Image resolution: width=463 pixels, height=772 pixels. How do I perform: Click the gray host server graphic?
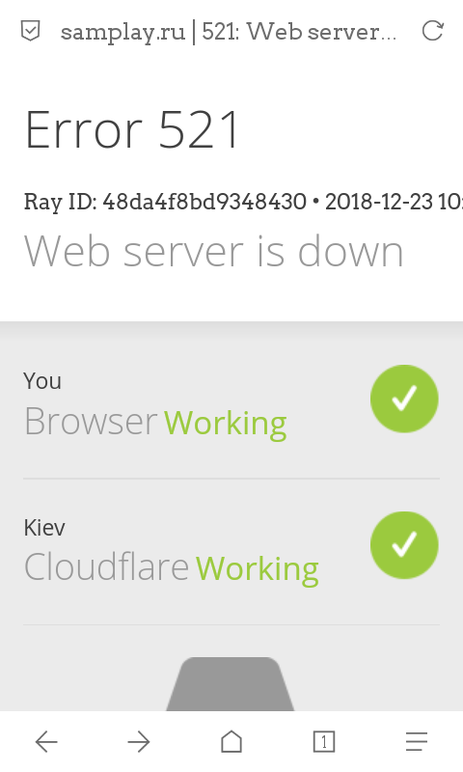coord(231,684)
